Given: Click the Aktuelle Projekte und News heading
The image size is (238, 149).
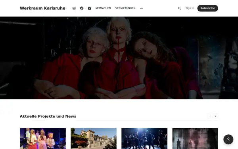Looking at the screenshot, I should [x=48, y=116].
